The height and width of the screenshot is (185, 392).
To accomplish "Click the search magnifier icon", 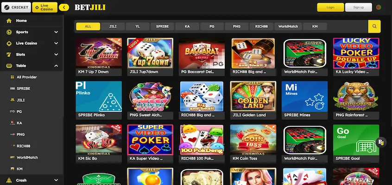I will tap(374, 26).
